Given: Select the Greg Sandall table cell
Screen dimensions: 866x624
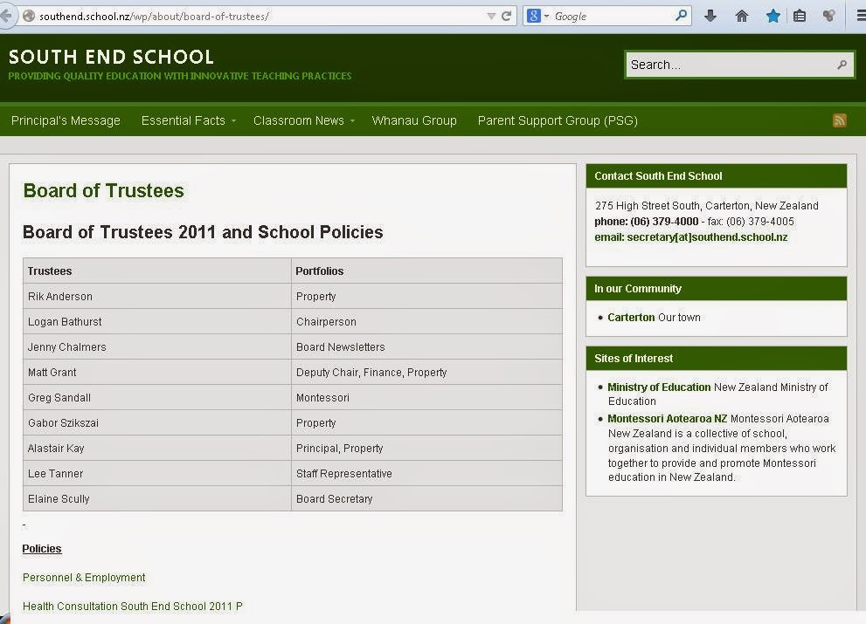Looking at the screenshot, I should (156, 398).
